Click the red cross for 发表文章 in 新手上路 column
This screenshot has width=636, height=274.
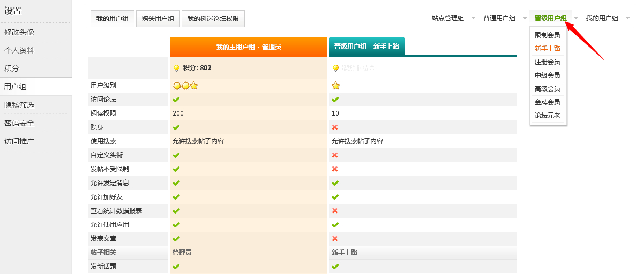(x=335, y=239)
